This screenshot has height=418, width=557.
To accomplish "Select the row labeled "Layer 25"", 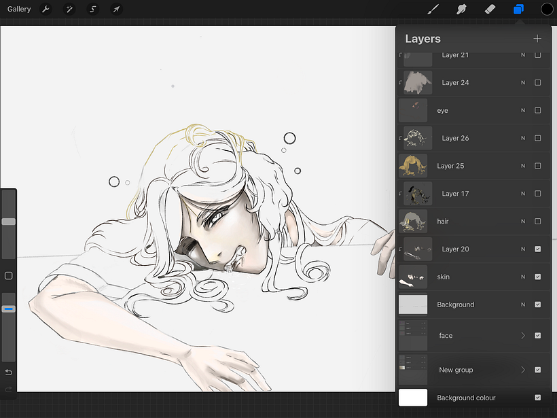I will coord(474,166).
